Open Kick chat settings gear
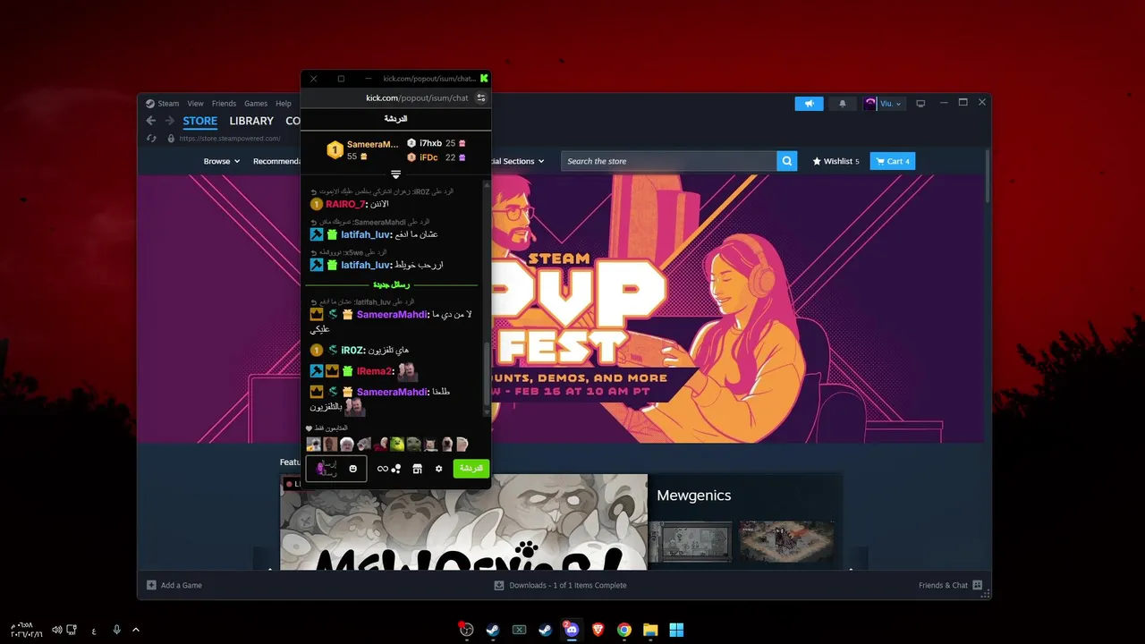 tap(438, 469)
